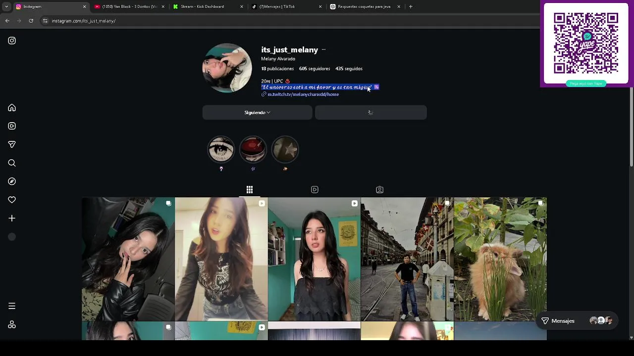
Task: Select the Reels profile tab
Action: tap(315, 190)
